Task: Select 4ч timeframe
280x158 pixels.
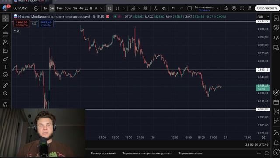Action: pos(81,8)
